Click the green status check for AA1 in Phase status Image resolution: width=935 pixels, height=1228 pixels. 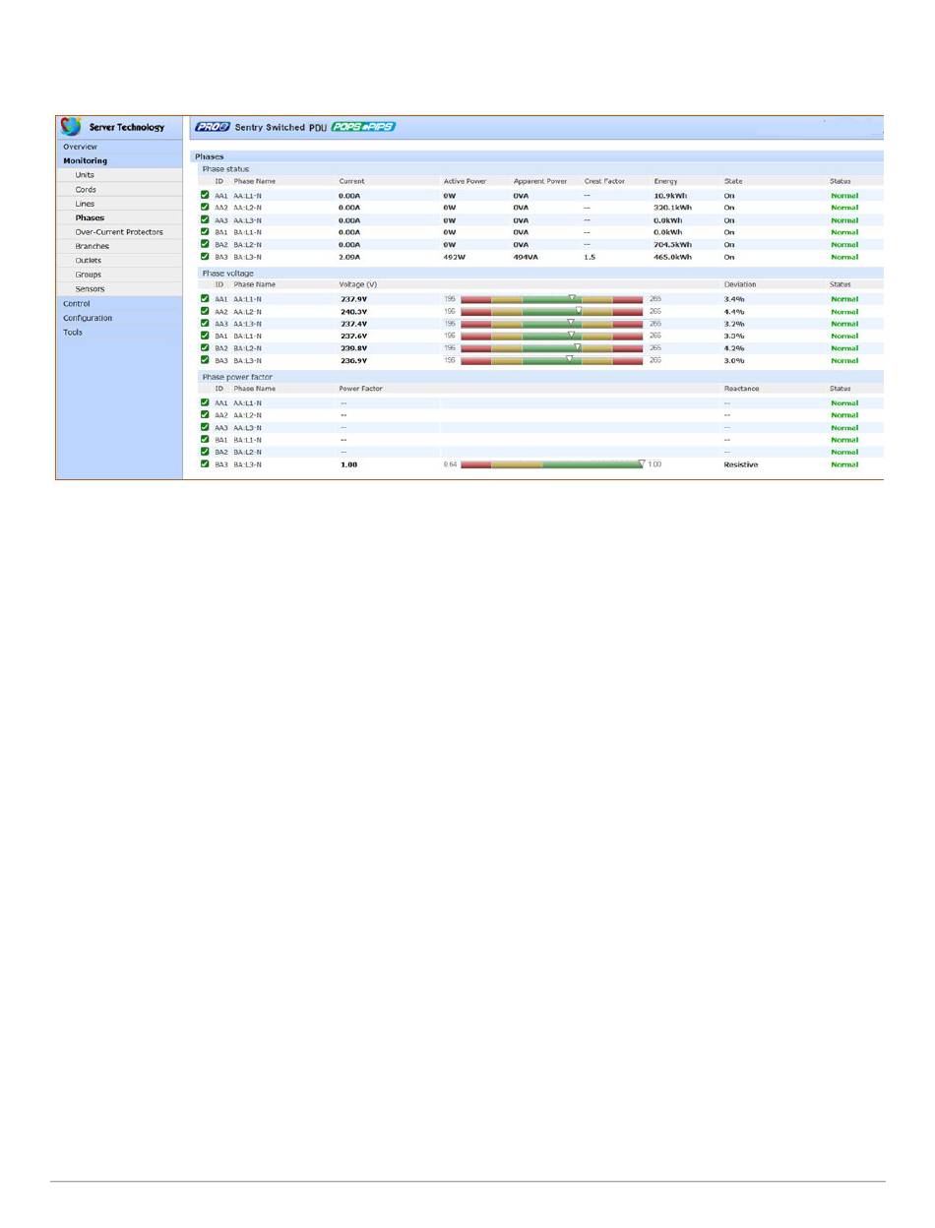click(x=205, y=195)
